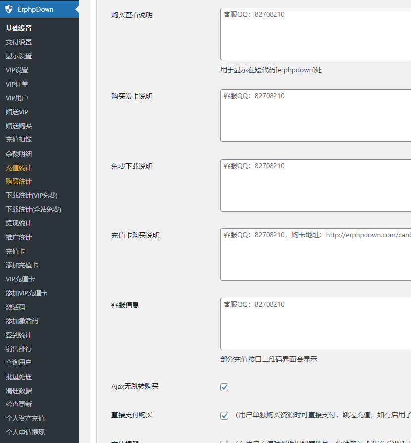The height and width of the screenshot is (443, 411).
Task: Disable the Ajax无跳转购买 checkbox
Action: tap(224, 387)
